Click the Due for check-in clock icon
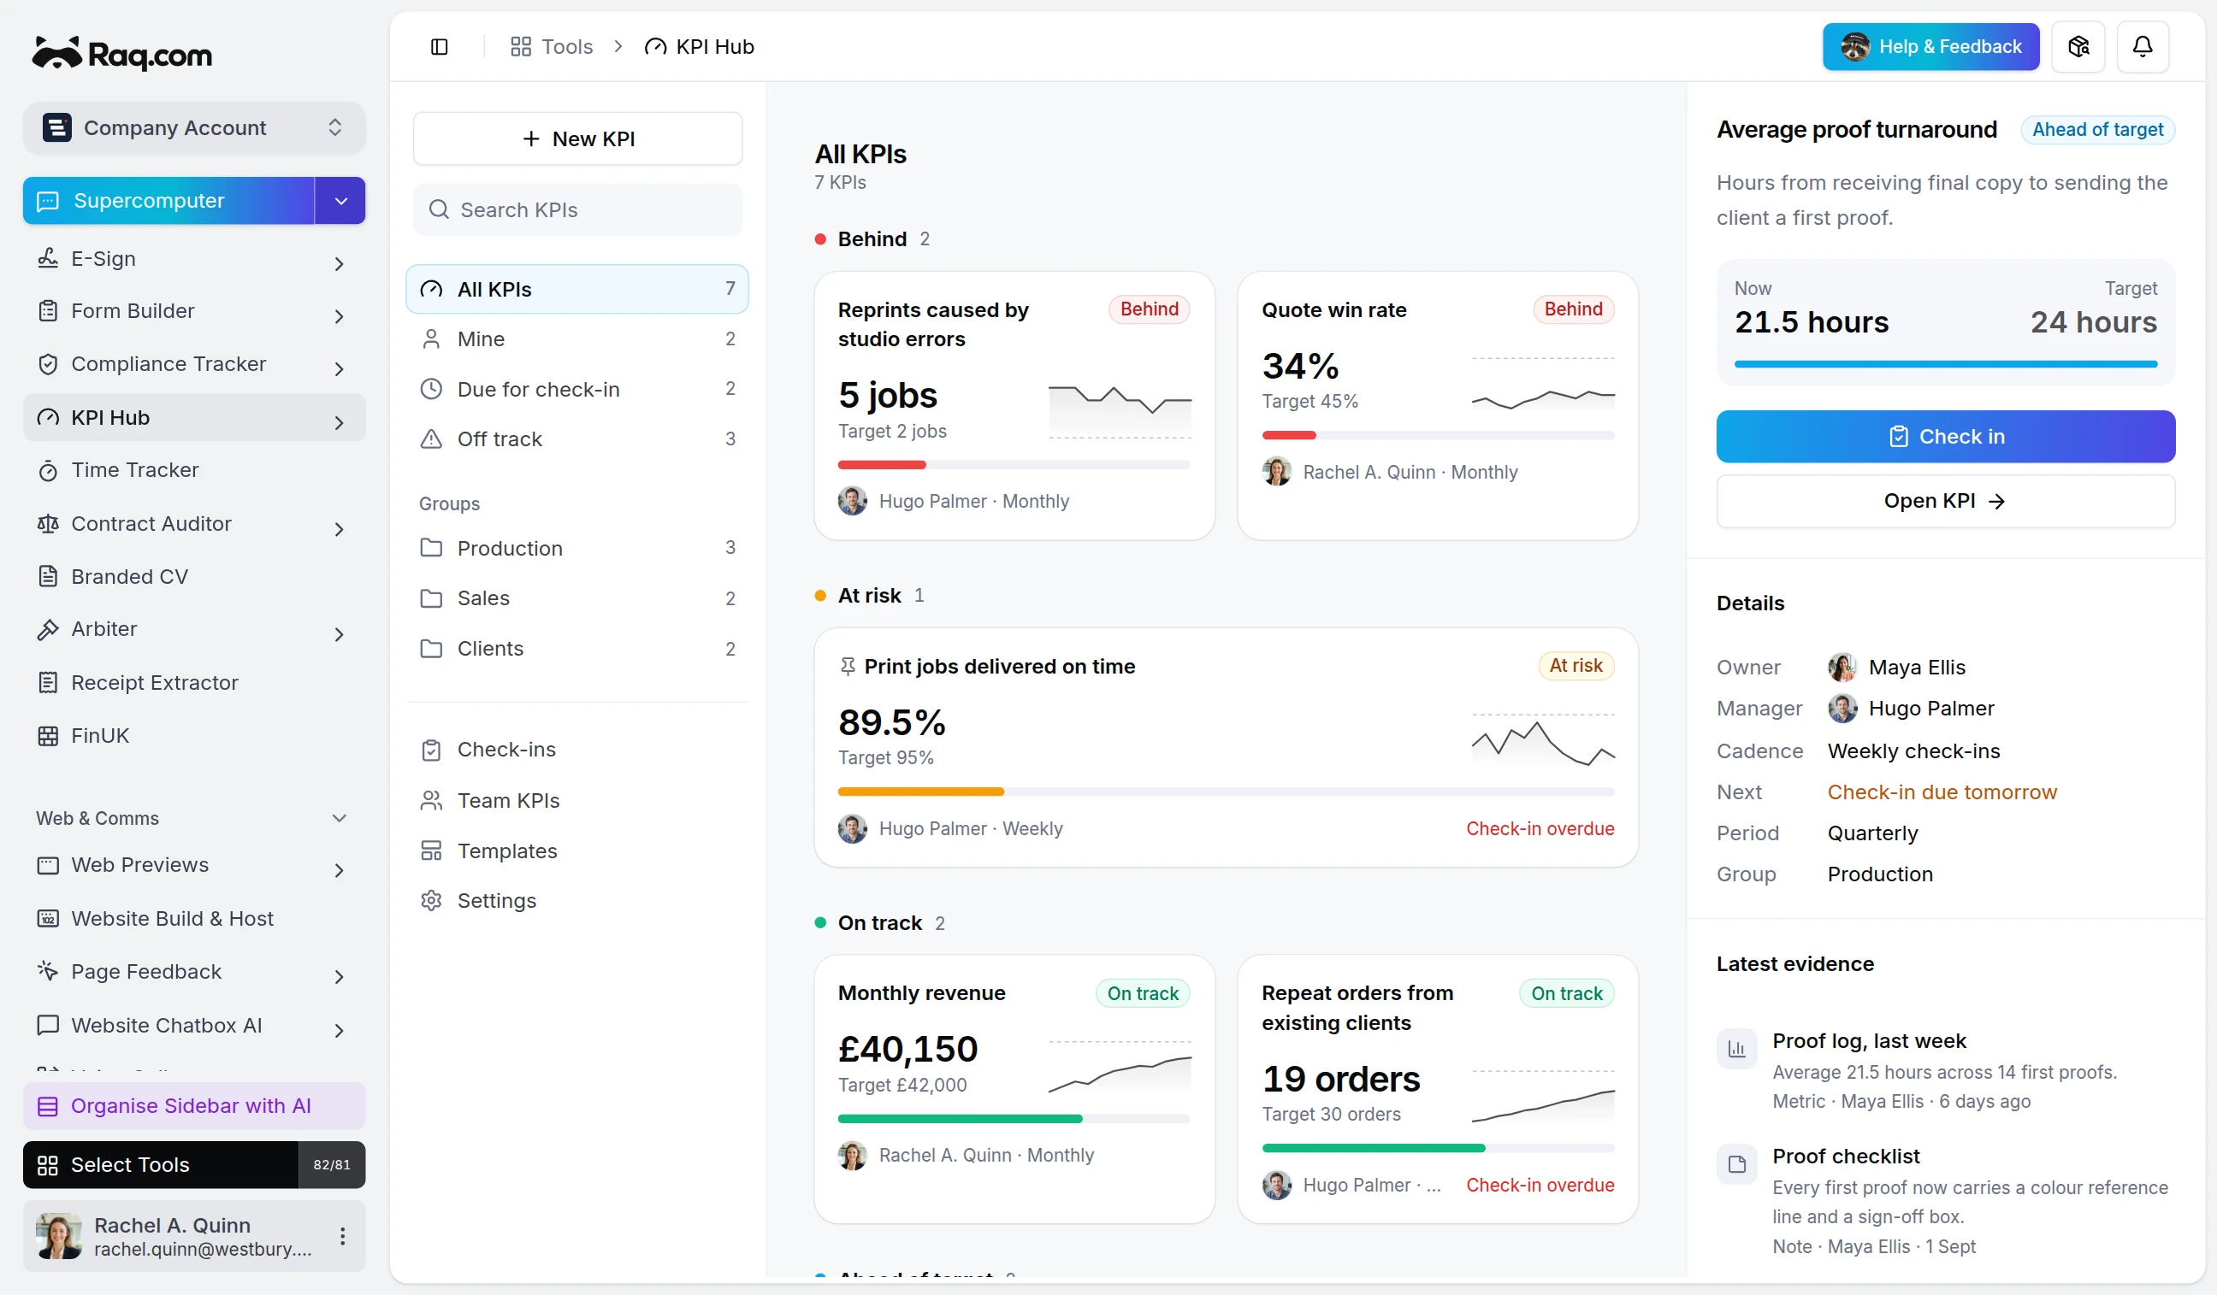The width and height of the screenshot is (2217, 1295). [x=431, y=389]
